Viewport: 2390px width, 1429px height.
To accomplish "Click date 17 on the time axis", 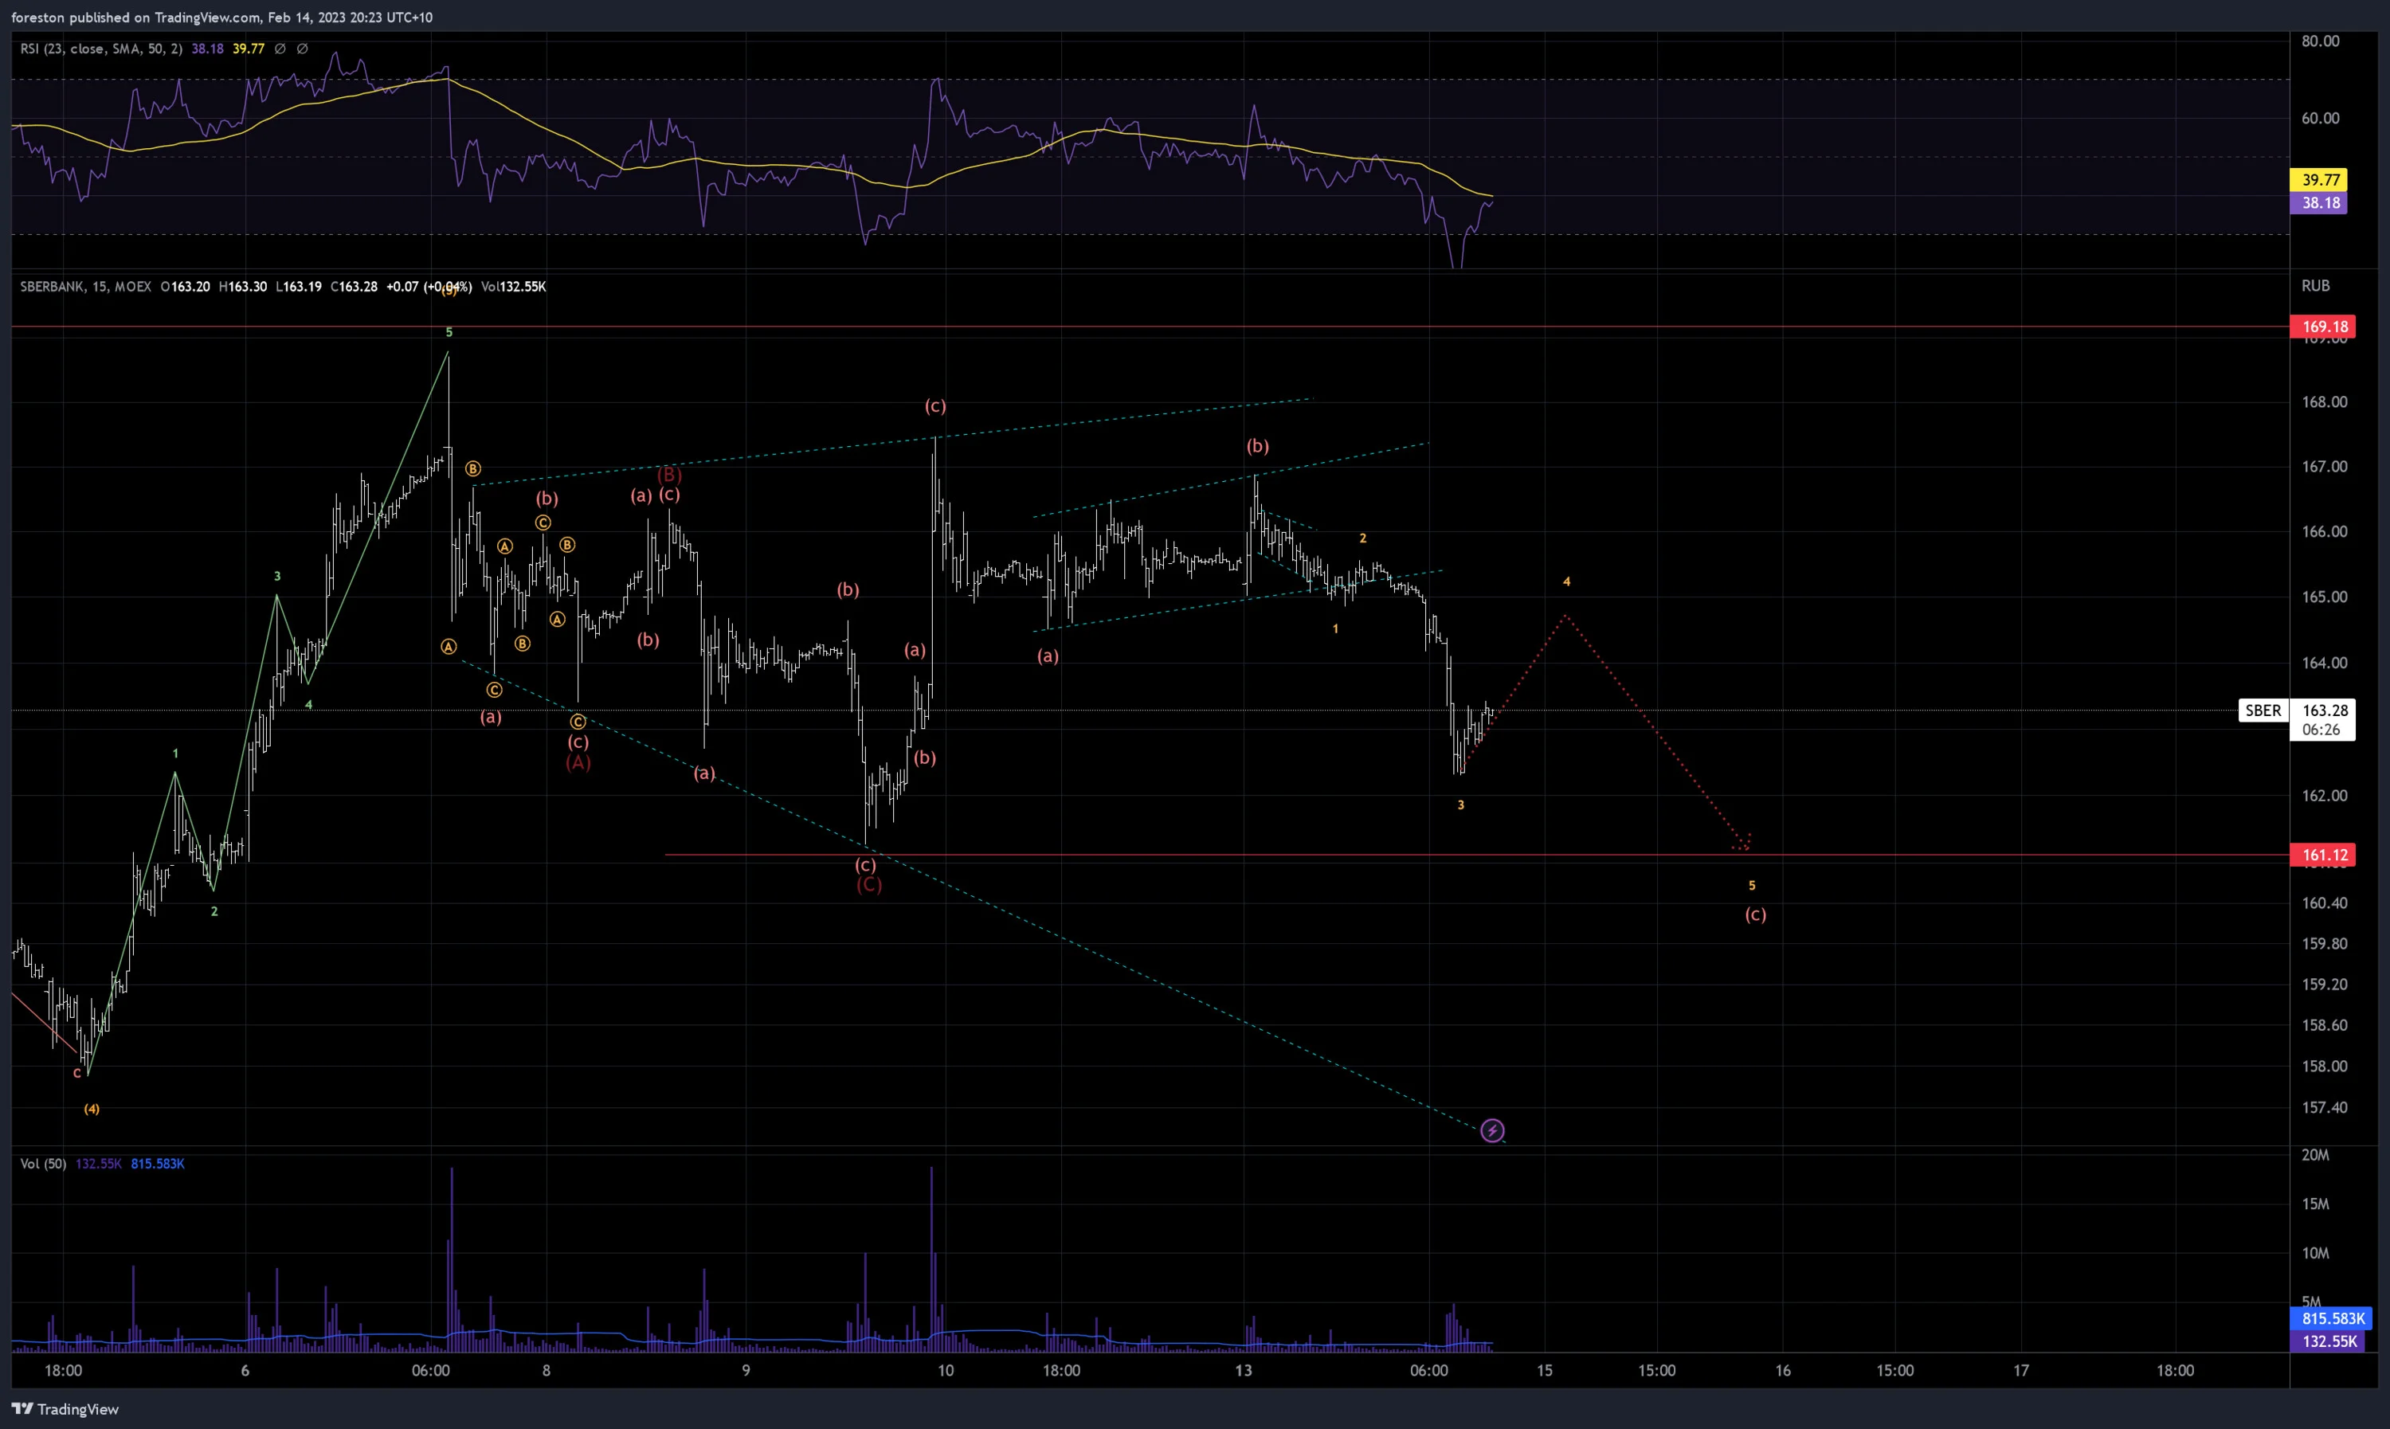I will coord(2020,1370).
